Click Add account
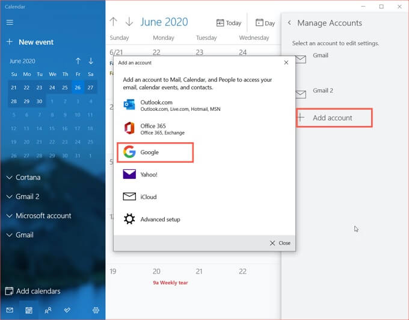This screenshot has height=320, width=409. coord(334,118)
